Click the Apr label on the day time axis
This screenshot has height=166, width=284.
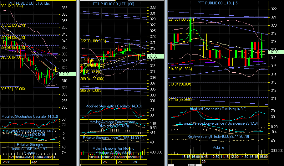point(34,162)
